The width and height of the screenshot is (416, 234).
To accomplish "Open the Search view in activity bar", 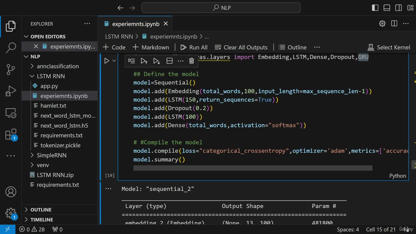I will point(11,47).
